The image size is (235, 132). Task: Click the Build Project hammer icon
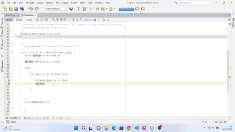click(78, 9)
